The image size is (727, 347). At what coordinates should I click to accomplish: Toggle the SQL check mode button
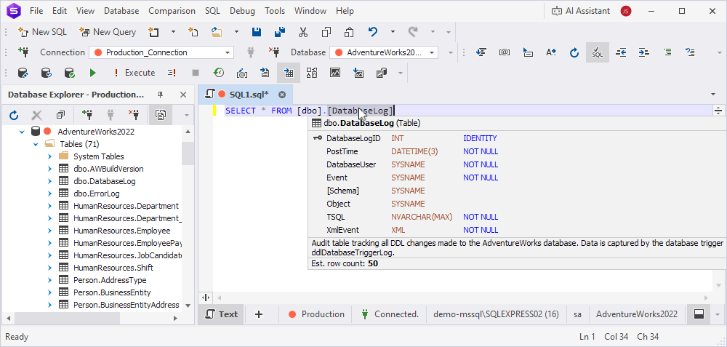point(597,52)
